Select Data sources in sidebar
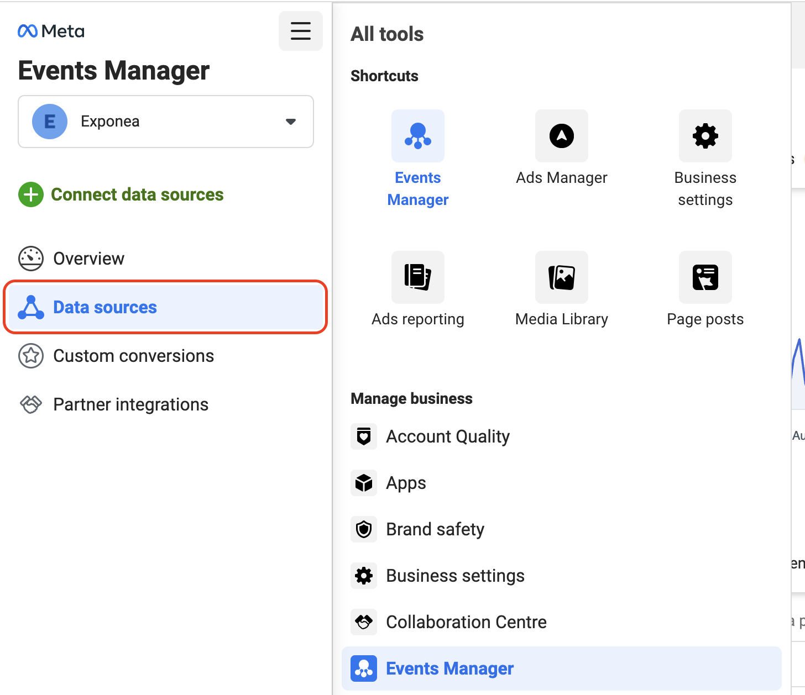This screenshot has height=695, width=805. [x=166, y=307]
